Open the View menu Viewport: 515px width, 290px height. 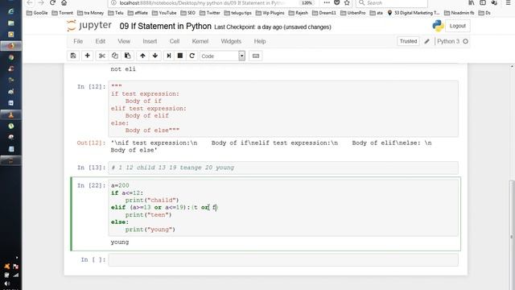[x=124, y=41]
